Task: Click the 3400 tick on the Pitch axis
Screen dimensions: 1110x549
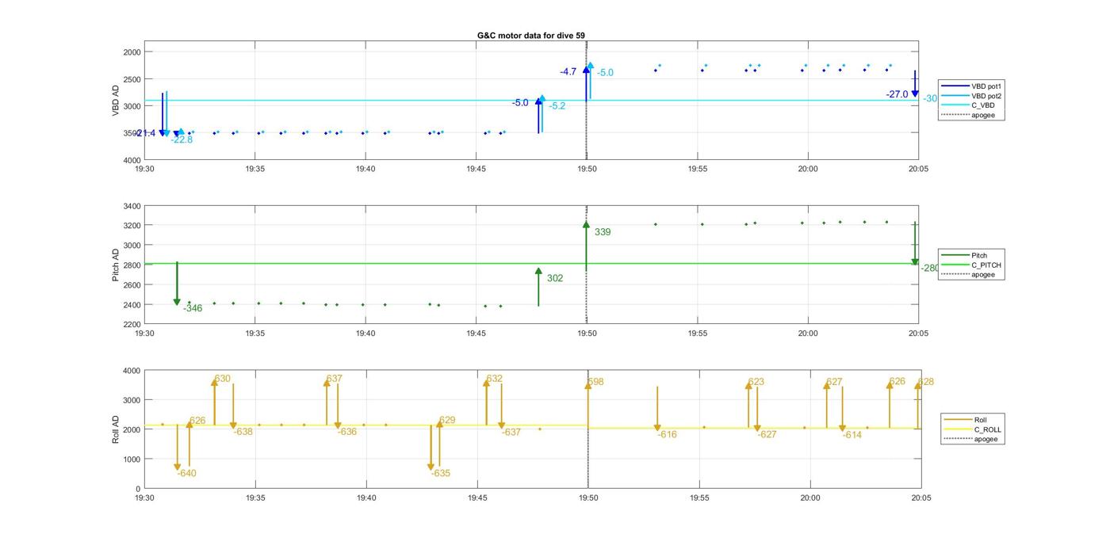Action: click(x=132, y=206)
